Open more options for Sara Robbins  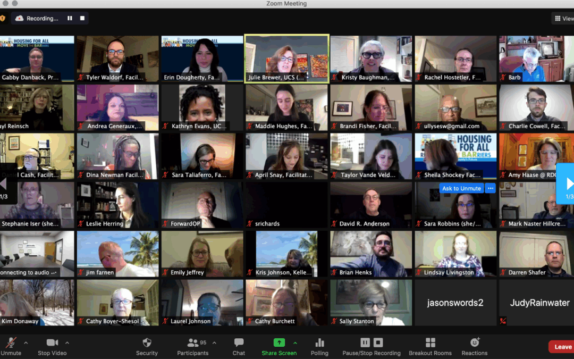[x=490, y=188]
